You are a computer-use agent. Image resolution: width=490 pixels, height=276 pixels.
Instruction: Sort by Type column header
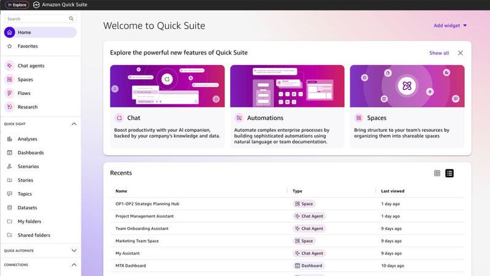tap(297, 191)
